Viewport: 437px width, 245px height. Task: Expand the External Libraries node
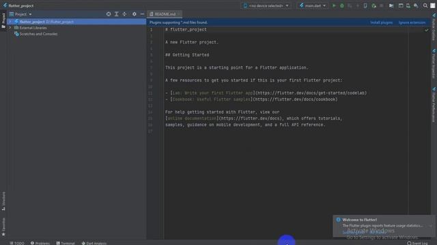click(10, 28)
